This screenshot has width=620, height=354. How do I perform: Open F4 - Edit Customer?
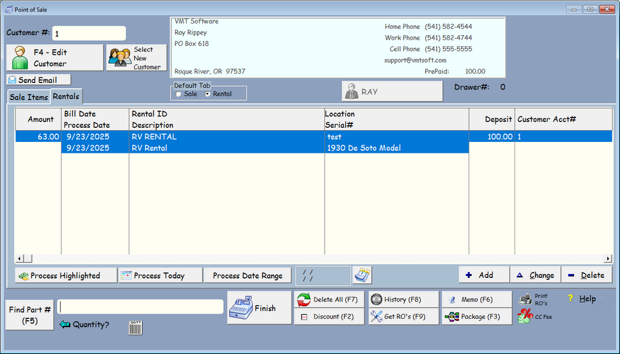[x=55, y=58]
